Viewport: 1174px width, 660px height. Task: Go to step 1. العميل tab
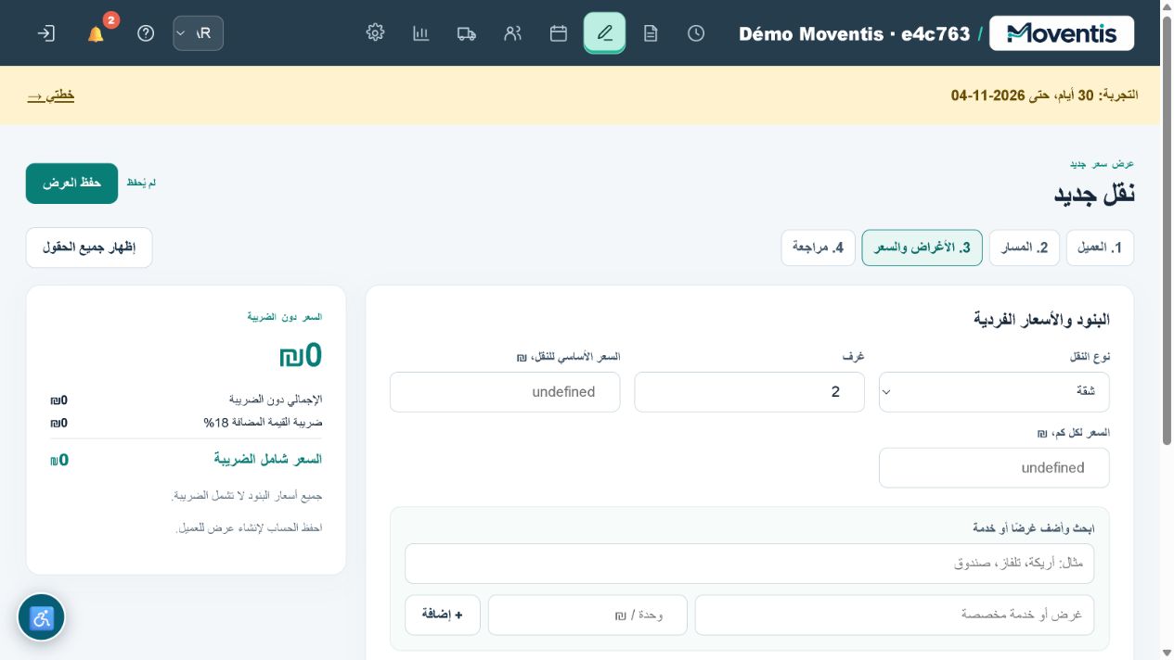[x=1100, y=247]
